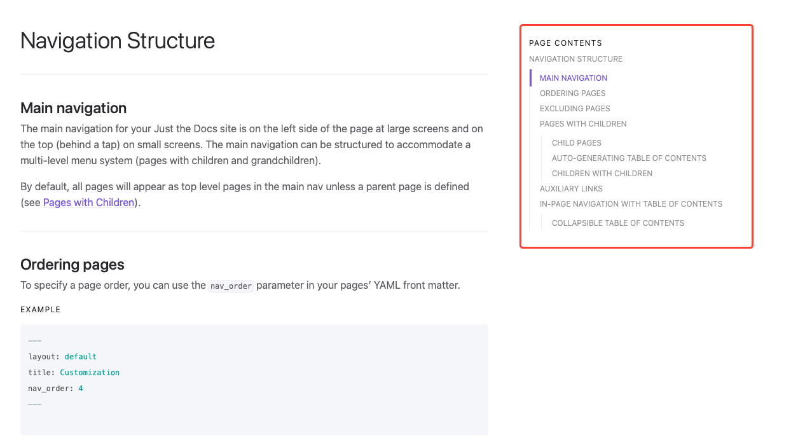Click the Navigation Structure page title
Screen dimensions: 791x442
point(117,41)
